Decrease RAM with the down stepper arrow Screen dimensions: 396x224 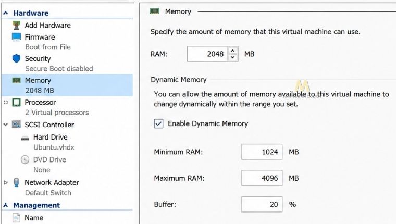point(232,57)
